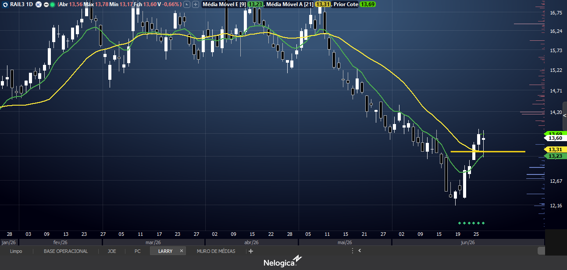Click the chart link icon after 1D
The image size is (567, 270).
pos(38,4)
